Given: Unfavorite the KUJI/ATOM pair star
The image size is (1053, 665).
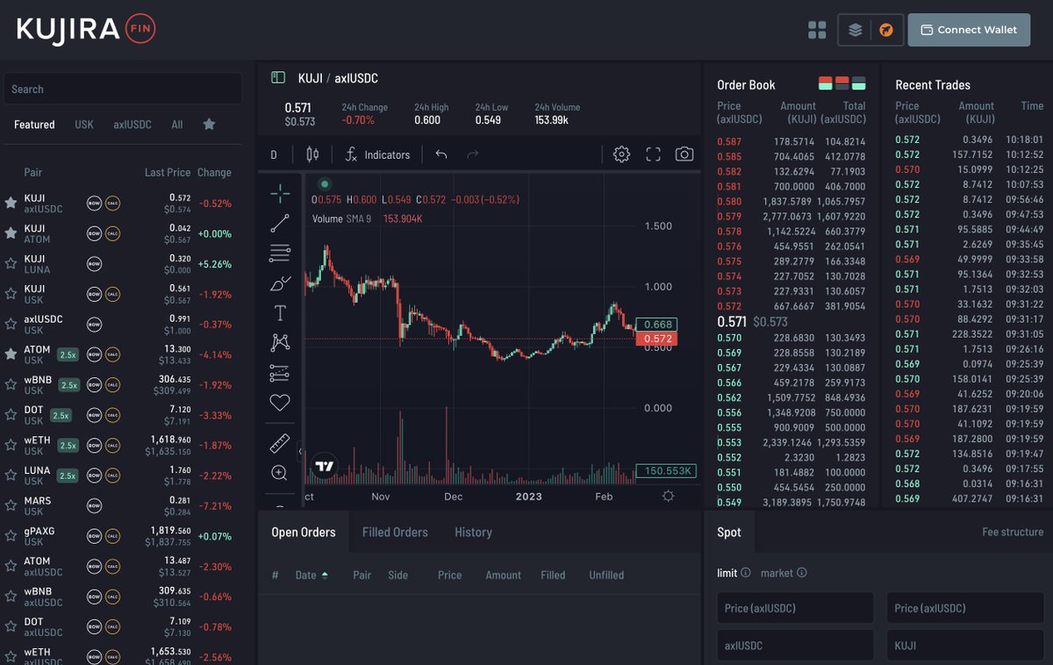Looking at the screenshot, I should click(11, 233).
